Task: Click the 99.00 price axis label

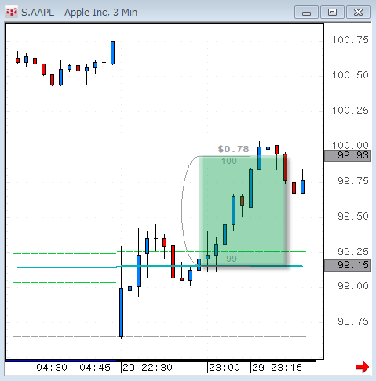Action: (353, 286)
